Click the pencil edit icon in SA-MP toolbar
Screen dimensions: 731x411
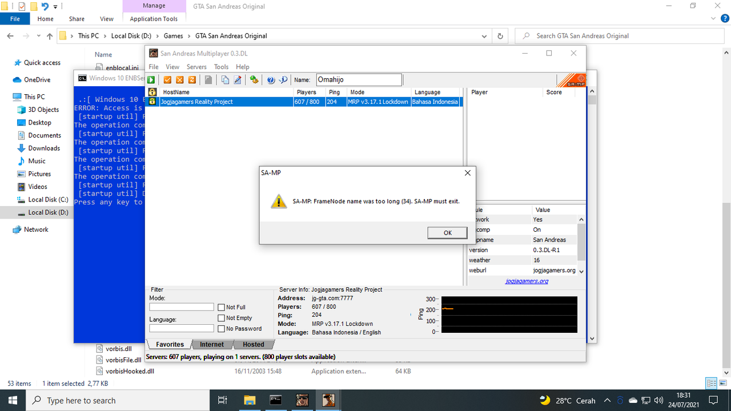[238, 80]
